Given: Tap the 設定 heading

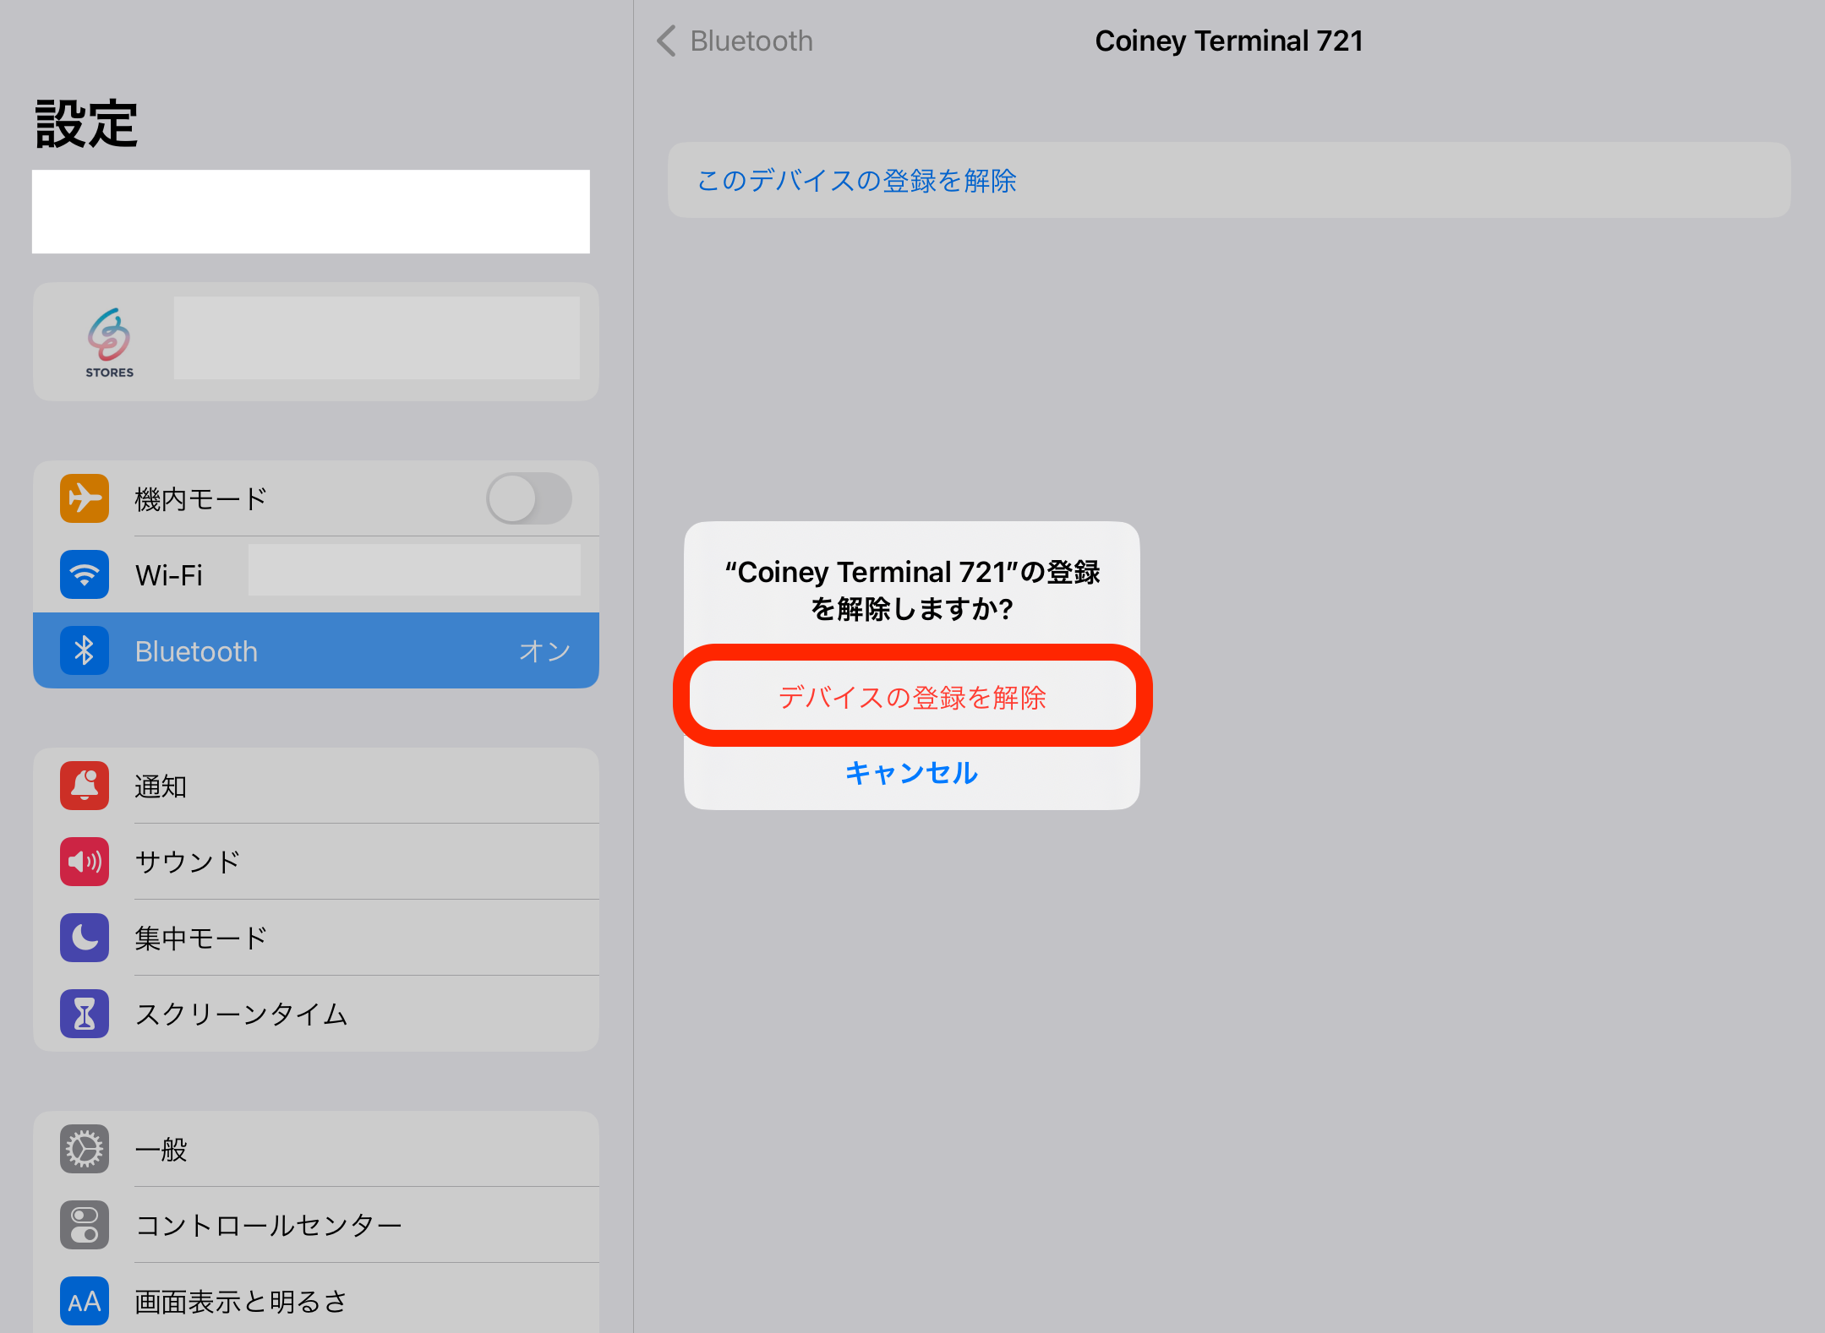Looking at the screenshot, I should pos(86,124).
